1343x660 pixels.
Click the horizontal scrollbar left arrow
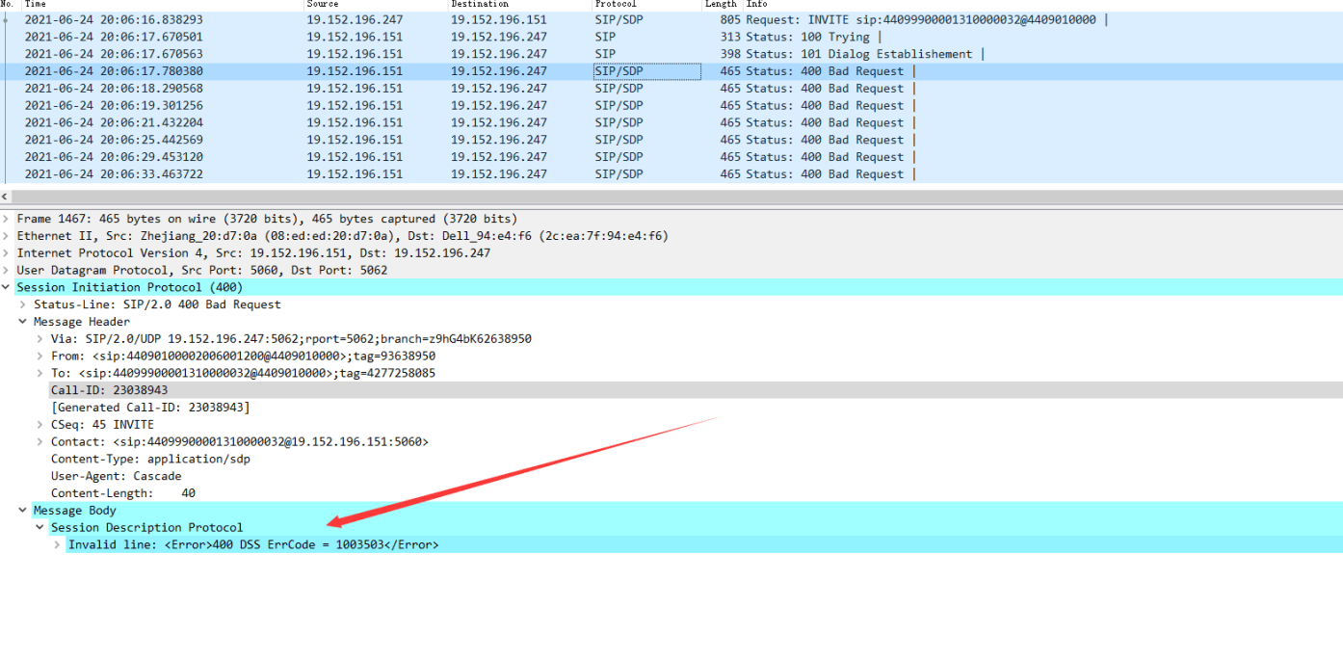point(6,197)
